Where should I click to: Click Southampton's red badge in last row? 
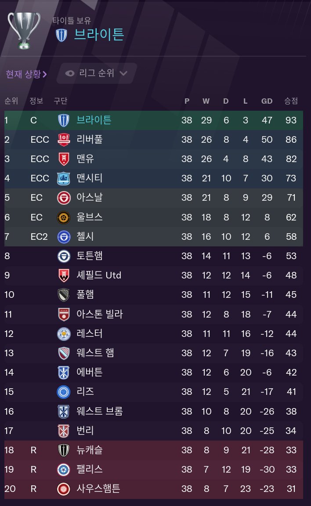[x=64, y=488]
